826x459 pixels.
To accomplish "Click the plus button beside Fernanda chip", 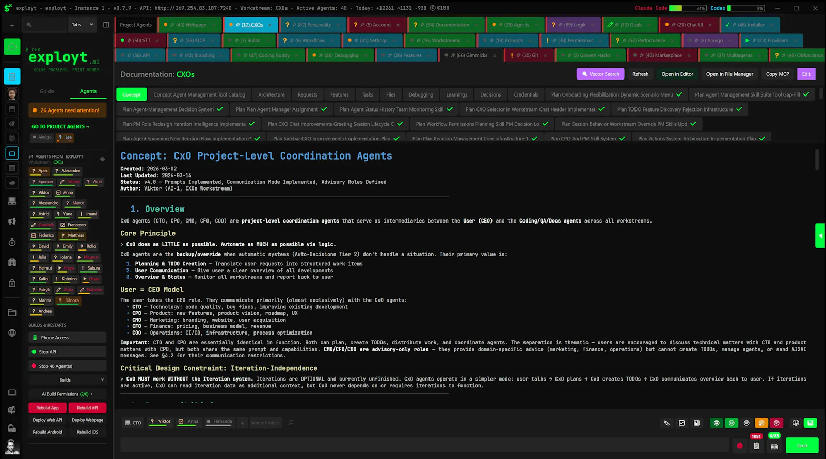I will point(242,423).
